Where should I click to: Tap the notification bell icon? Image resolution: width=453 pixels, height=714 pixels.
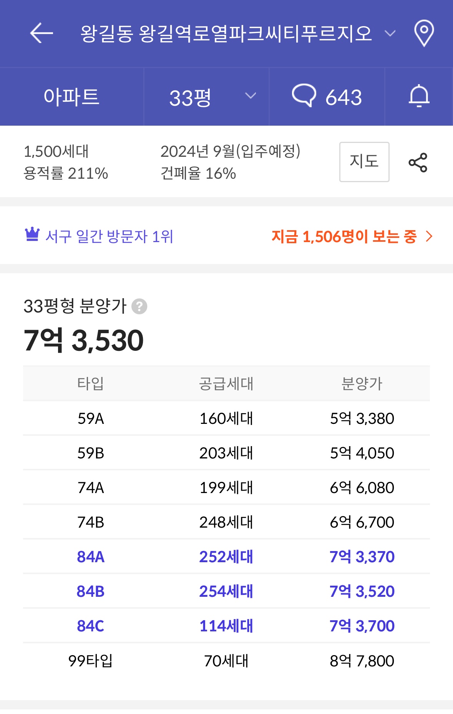pos(419,96)
